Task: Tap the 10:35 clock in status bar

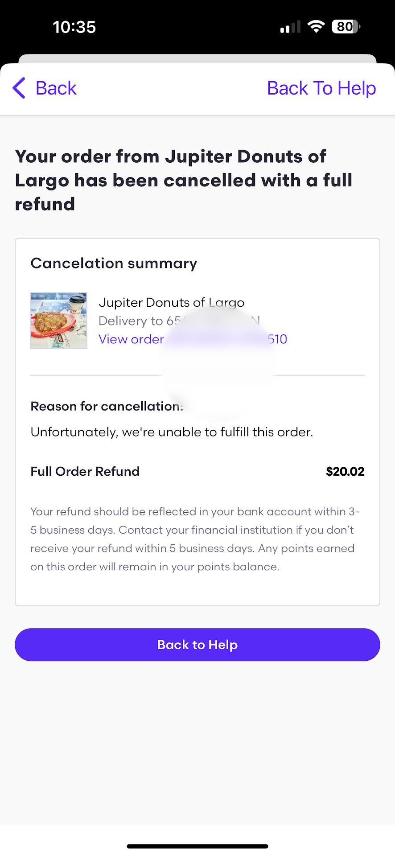Action: point(74,27)
